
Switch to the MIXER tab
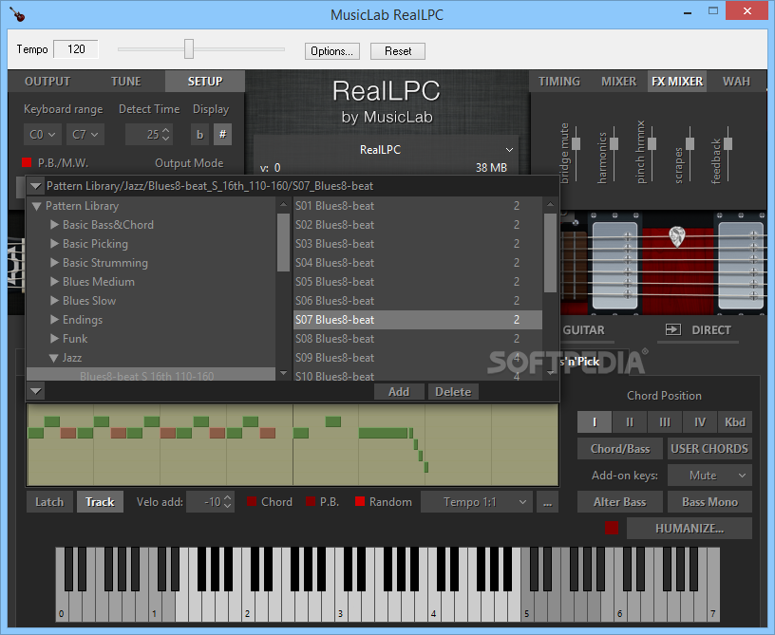pyautogui.click(x=618, y=82)
